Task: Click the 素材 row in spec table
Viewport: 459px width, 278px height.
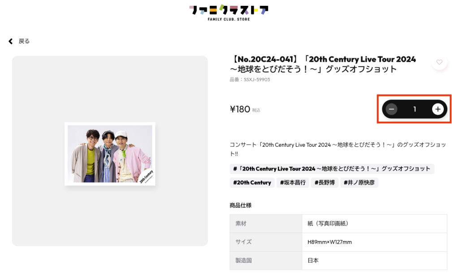Action: click(x=338, y=224)
